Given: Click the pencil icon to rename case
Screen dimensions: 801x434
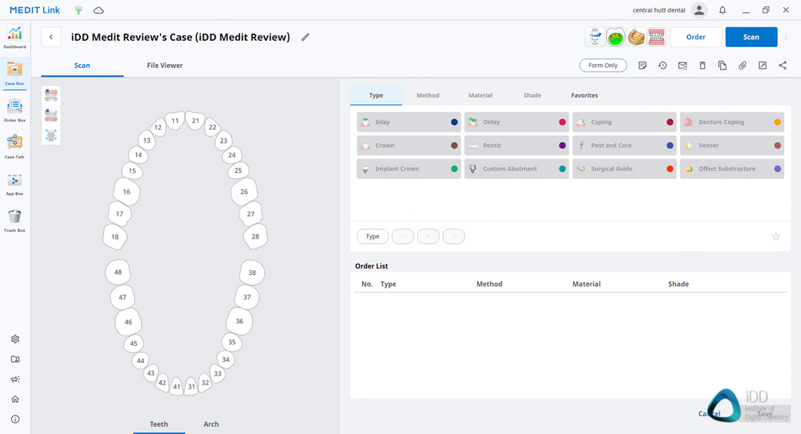Looking at the screenshot, I should pos(306,37).
